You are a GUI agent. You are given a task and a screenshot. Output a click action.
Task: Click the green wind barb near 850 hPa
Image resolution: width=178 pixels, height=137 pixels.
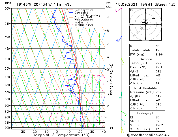click(x=124, y=114)
